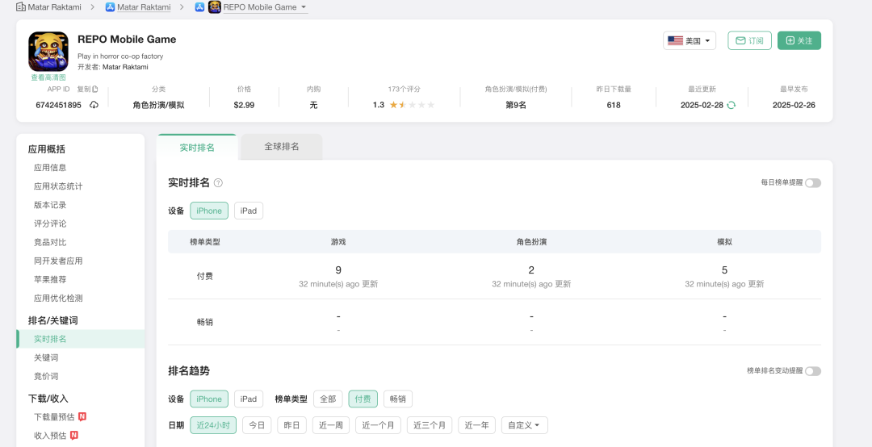The image size is (872, 447).
Task: Click the 付费 游戏 rank value 9
Action: 338,270
